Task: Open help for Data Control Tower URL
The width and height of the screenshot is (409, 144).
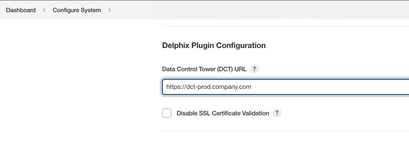Action: pos(254,69)
